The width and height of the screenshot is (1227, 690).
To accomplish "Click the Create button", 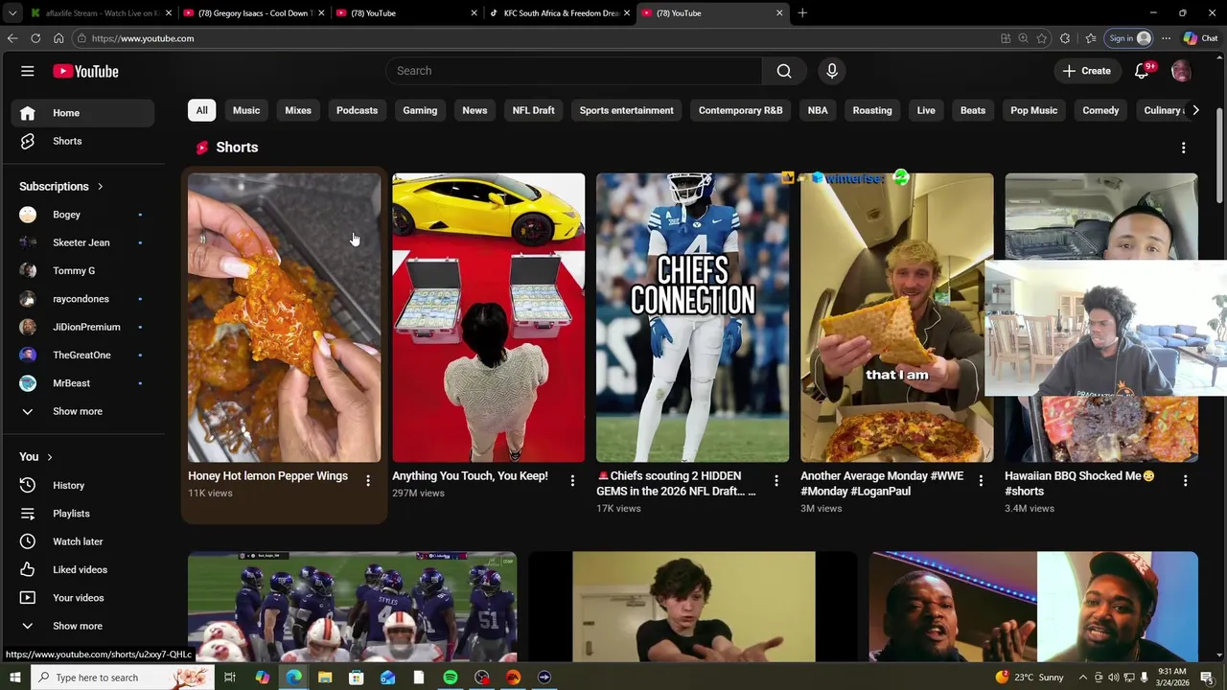I will (1087, 71).
